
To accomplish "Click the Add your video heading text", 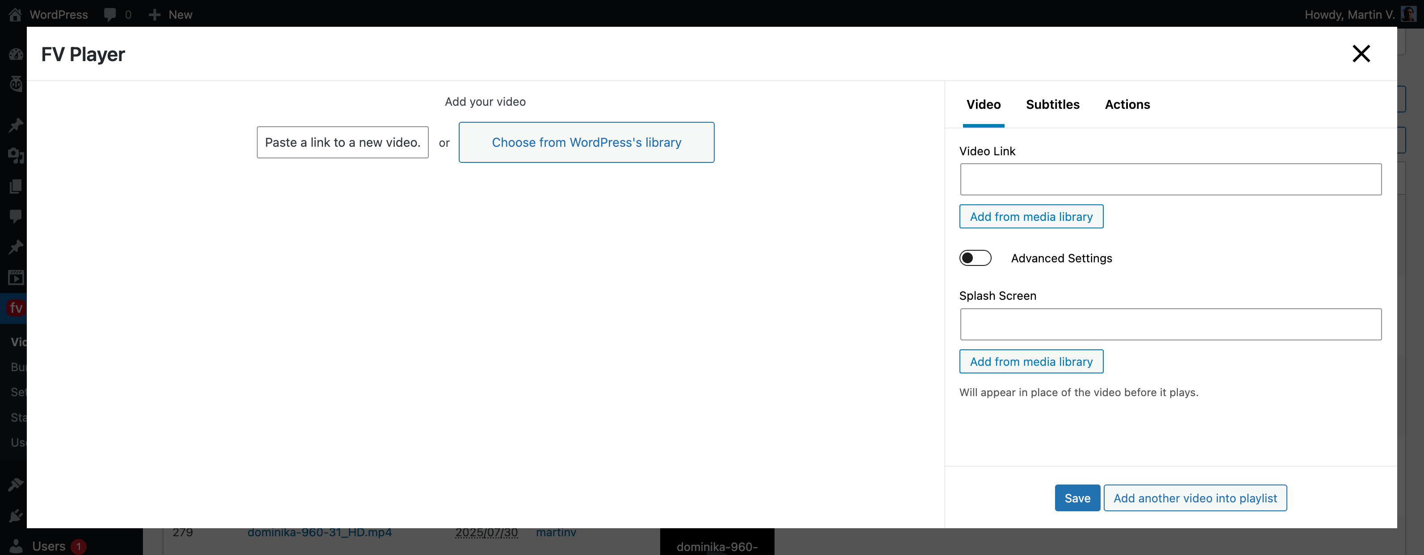I will [486, 102].
